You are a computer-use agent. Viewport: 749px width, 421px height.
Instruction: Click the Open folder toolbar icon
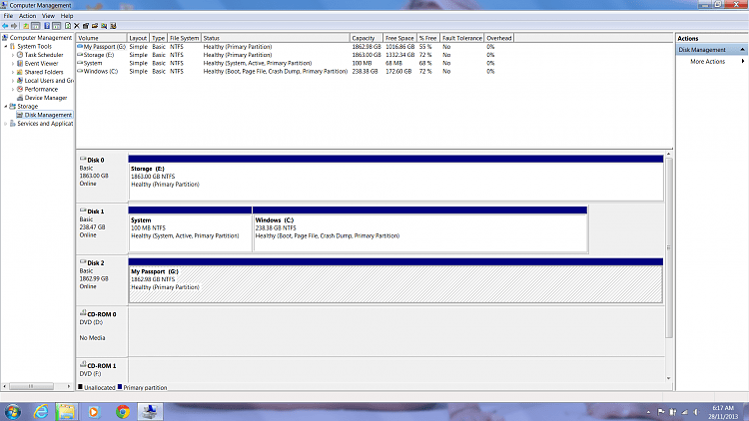tap(95, 26)
